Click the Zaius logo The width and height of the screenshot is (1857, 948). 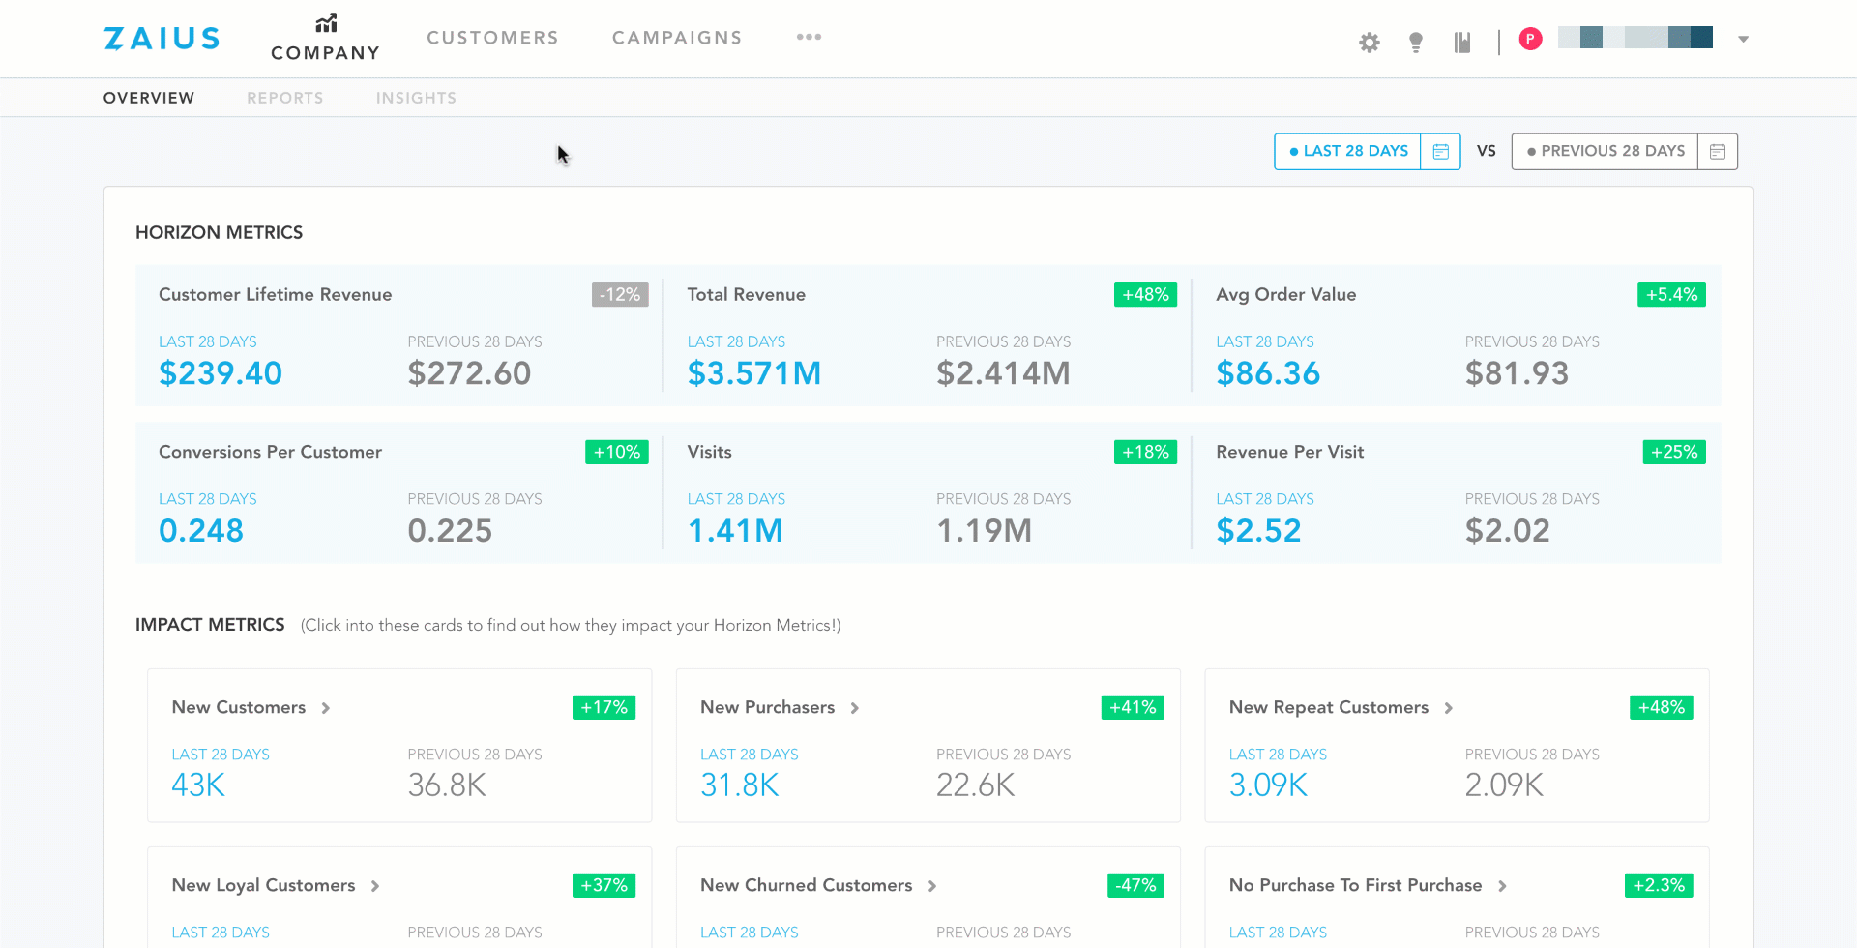[162, 39]
